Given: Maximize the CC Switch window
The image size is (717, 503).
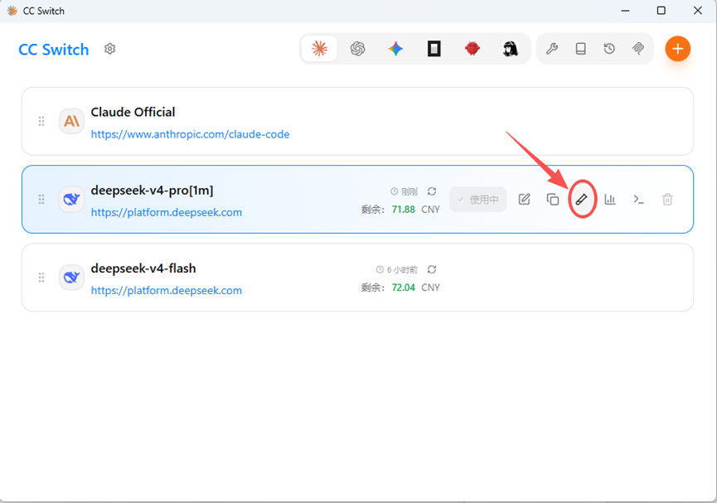Looking at the screenshot, I should coord(661,11).
